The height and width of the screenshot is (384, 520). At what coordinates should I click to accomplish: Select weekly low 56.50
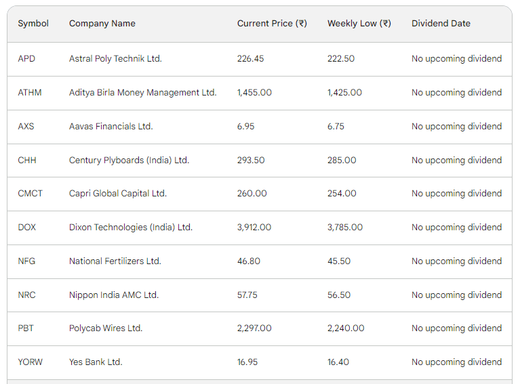point(339,295)
